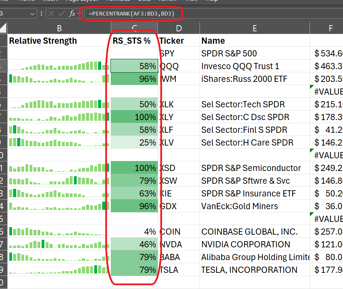Screen dimensions: 343x289
Task: Click the IWM relative strength sparkline cell
Action: pos(59,78)
